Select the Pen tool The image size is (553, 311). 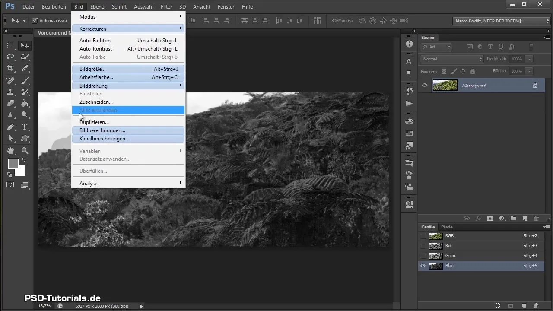[10, 127]
